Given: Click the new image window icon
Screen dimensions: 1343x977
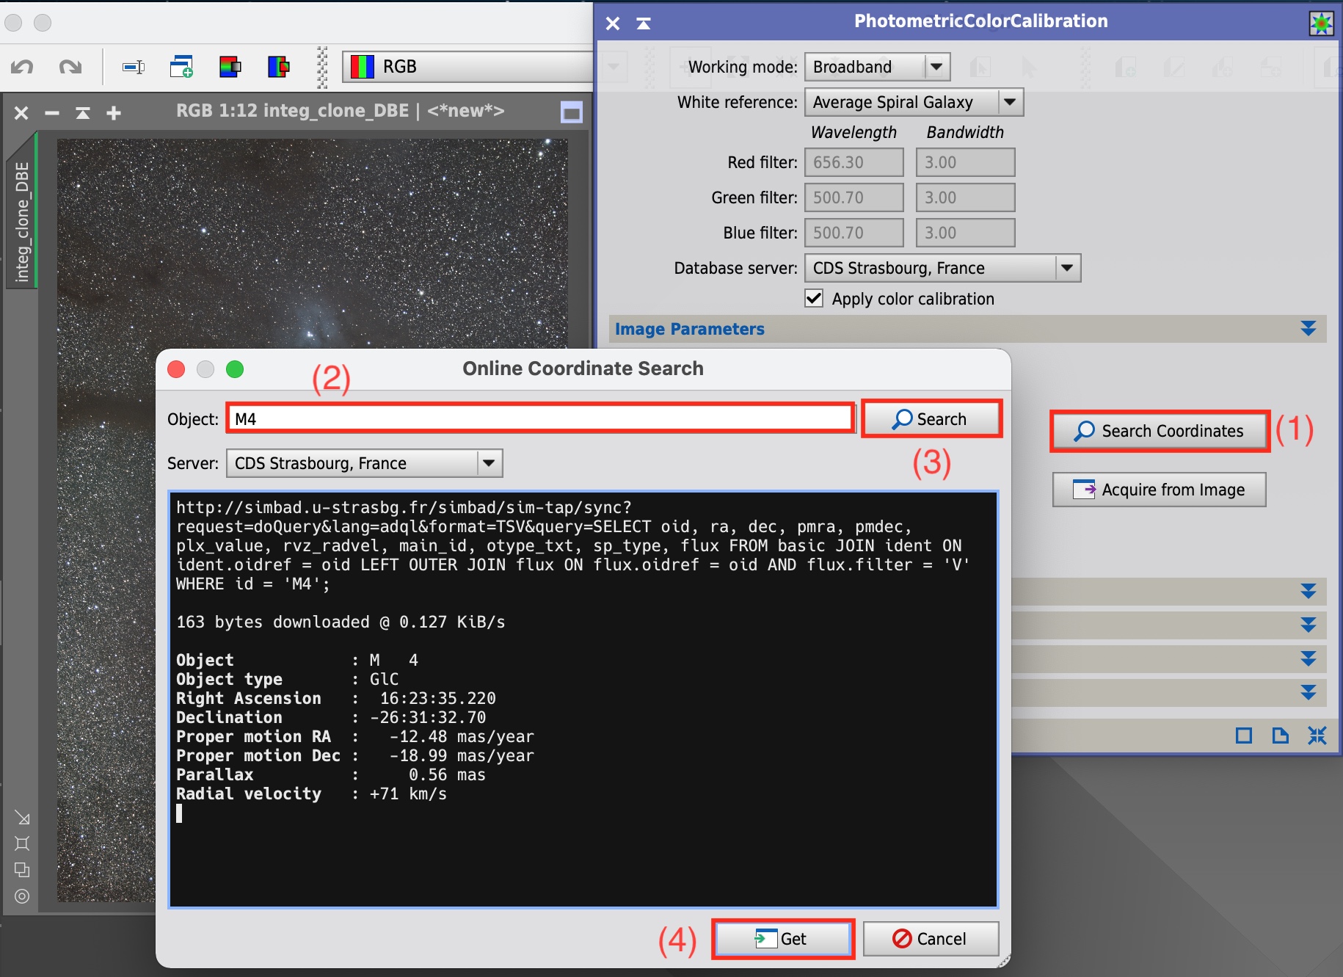Looking at the screenshot, I should click(x=181, y=67).
